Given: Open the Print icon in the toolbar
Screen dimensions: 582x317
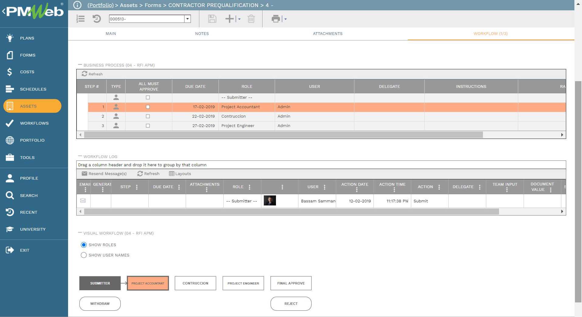Looking at the screenshot, I should [x=275, y=19].
